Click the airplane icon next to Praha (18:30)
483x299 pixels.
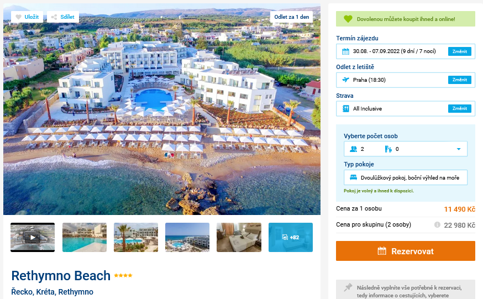click(x=345, y=80)
